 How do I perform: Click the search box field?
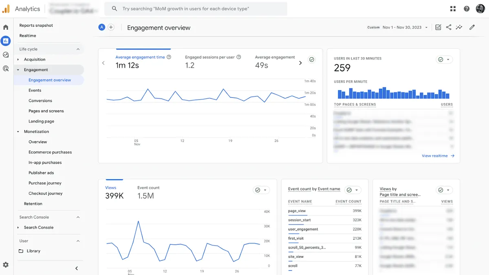pos(196,9)
